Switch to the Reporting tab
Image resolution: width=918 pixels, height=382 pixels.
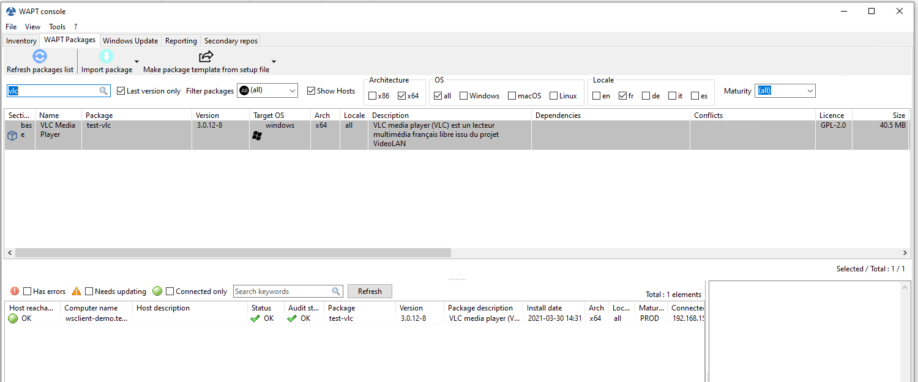point(181,41)
